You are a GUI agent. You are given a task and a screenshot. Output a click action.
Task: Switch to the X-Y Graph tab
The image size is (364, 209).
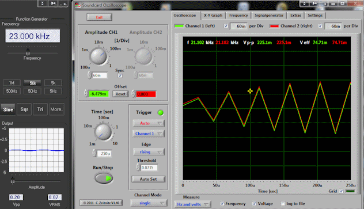[x=213, y=16]
